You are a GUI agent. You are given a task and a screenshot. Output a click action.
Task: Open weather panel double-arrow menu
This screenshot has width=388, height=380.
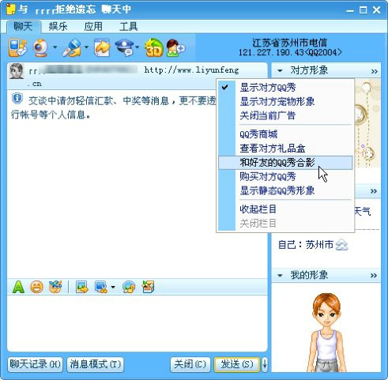pyautogui.click(x=374, y=191)
